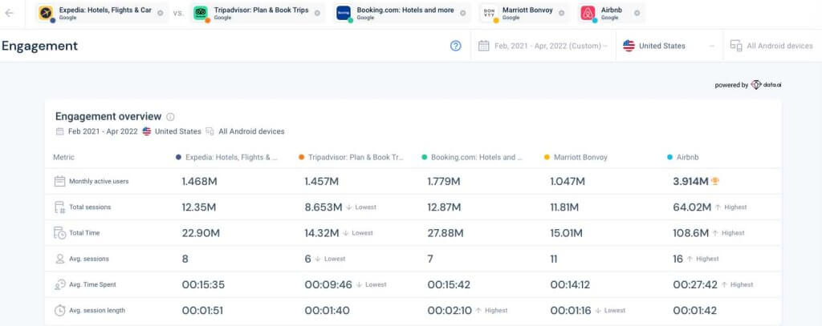Click the Monthly active users calendar icon

[59, 182]
